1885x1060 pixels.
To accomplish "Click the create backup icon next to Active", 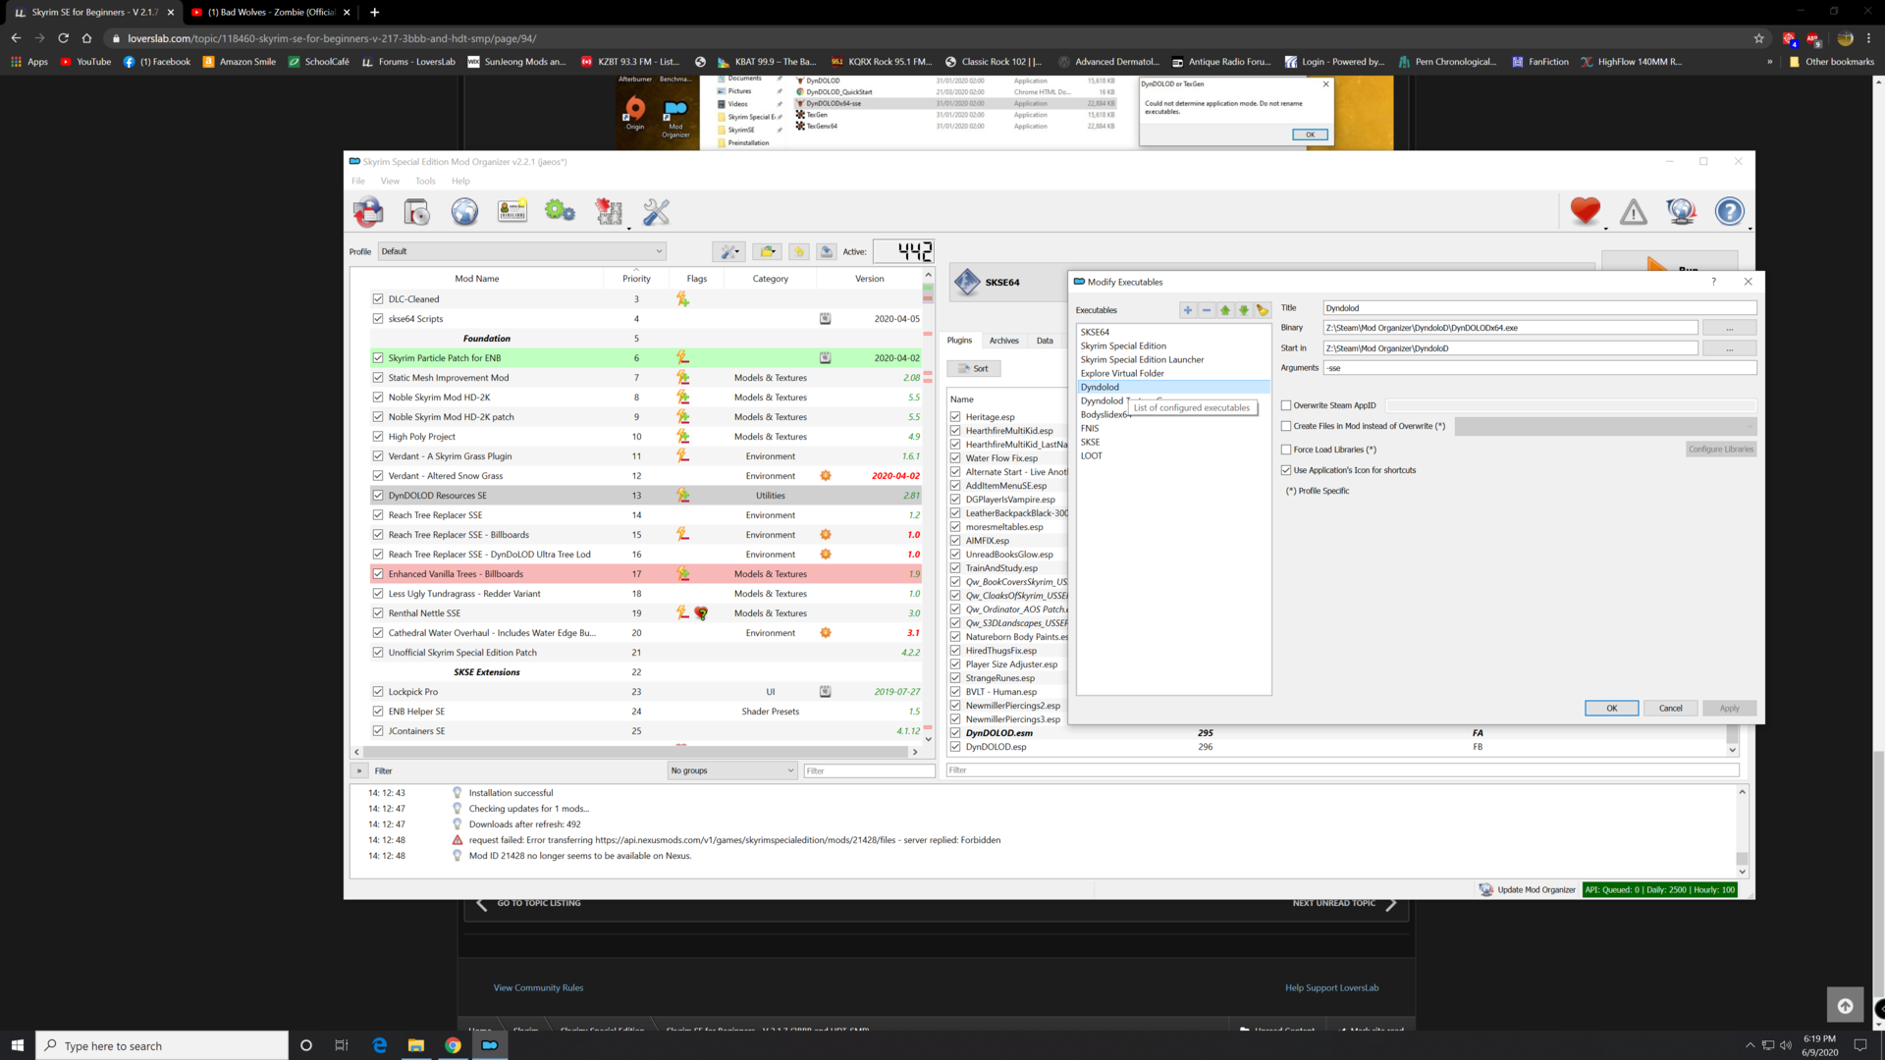I will click(x=827, y=252).
